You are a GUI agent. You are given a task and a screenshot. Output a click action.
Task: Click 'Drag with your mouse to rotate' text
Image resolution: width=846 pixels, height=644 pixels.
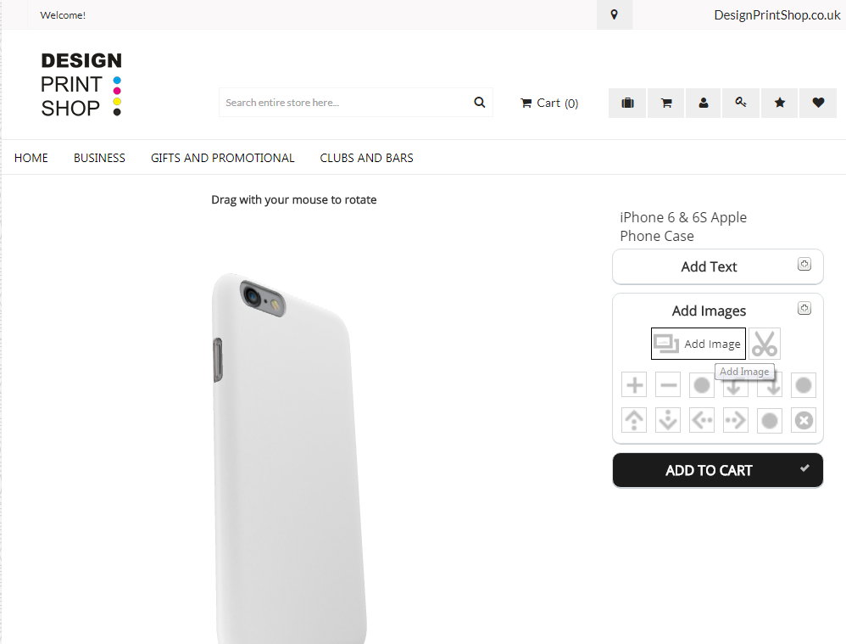tap(293, 200)
